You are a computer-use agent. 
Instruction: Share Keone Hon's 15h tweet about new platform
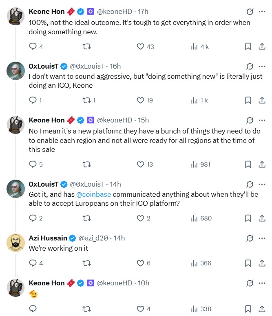click(x=262, y=164)
